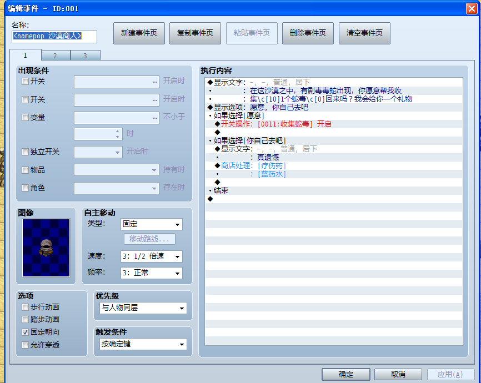Select the line 集\c[10]1个蛇毒

334,99
